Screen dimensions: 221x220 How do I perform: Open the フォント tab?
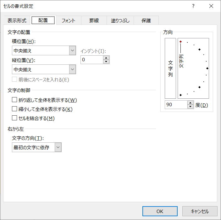tap(69, 20)
